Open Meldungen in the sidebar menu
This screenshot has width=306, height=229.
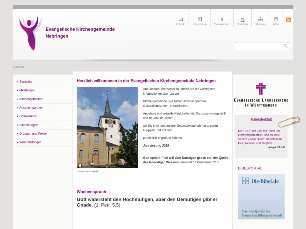(27, 90)
